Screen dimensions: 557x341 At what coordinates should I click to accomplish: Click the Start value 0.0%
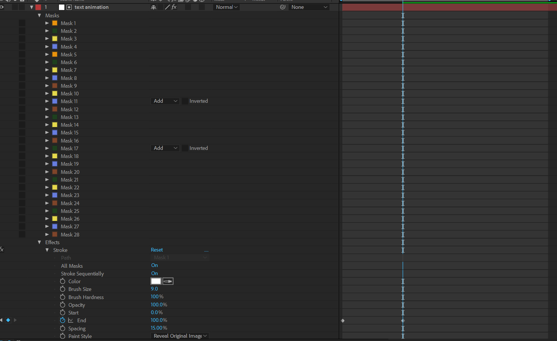click(x=157, y=312)
